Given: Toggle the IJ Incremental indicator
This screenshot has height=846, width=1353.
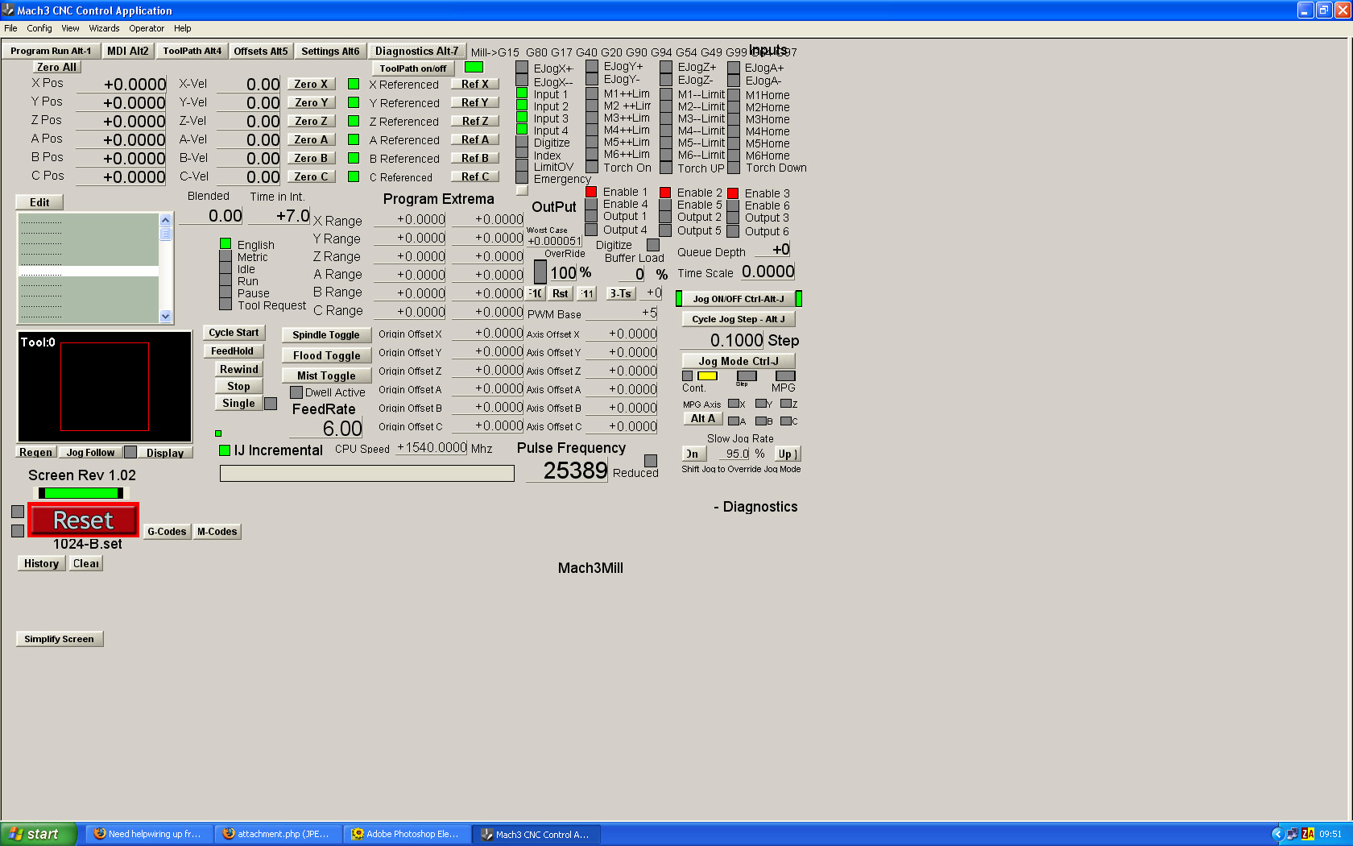Looking at the screenshot, I should coord(225,450).
